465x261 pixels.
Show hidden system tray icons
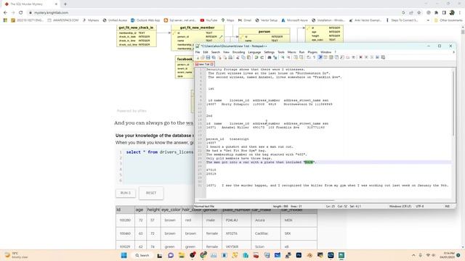click(413, 255)
